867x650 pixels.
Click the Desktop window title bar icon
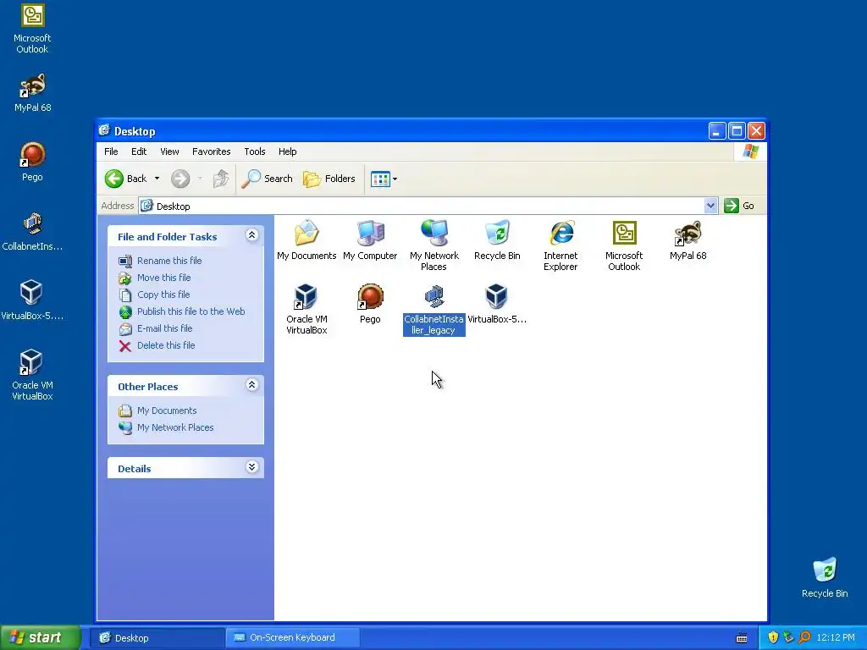[104, 130]
